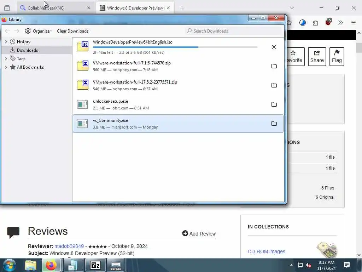Open the Windows Start menu
362x272 pixels.
click(x=10, y=265)
